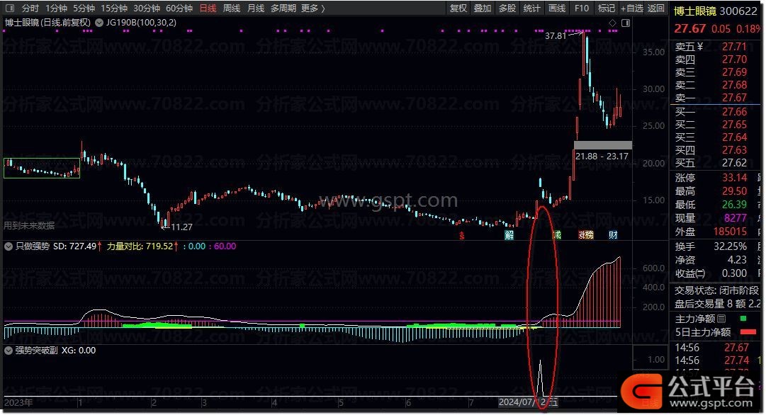Screen dimensions: 766x415
Task: Click the stock code 300622
Action: (738, 11)
